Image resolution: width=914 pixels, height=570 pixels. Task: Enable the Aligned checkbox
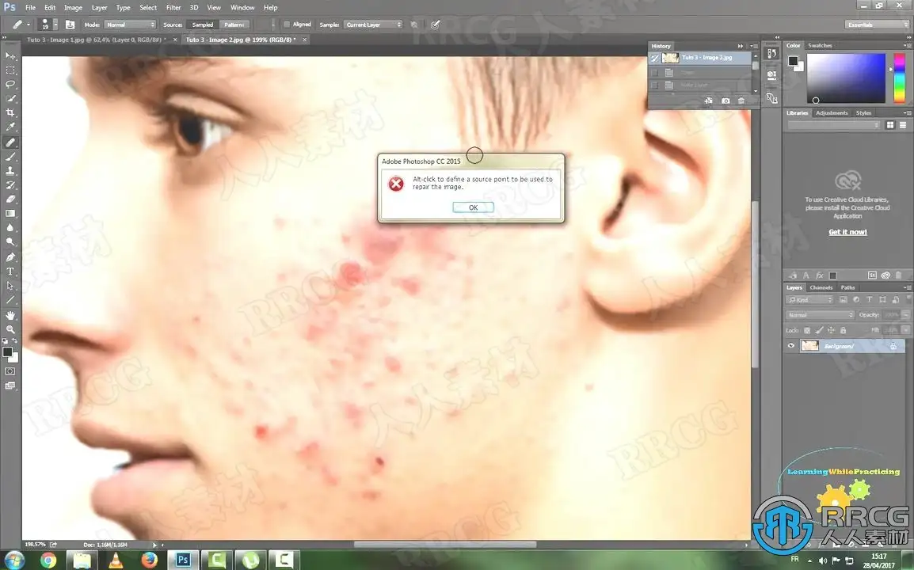pyautogui.click(x=287, y=25)
